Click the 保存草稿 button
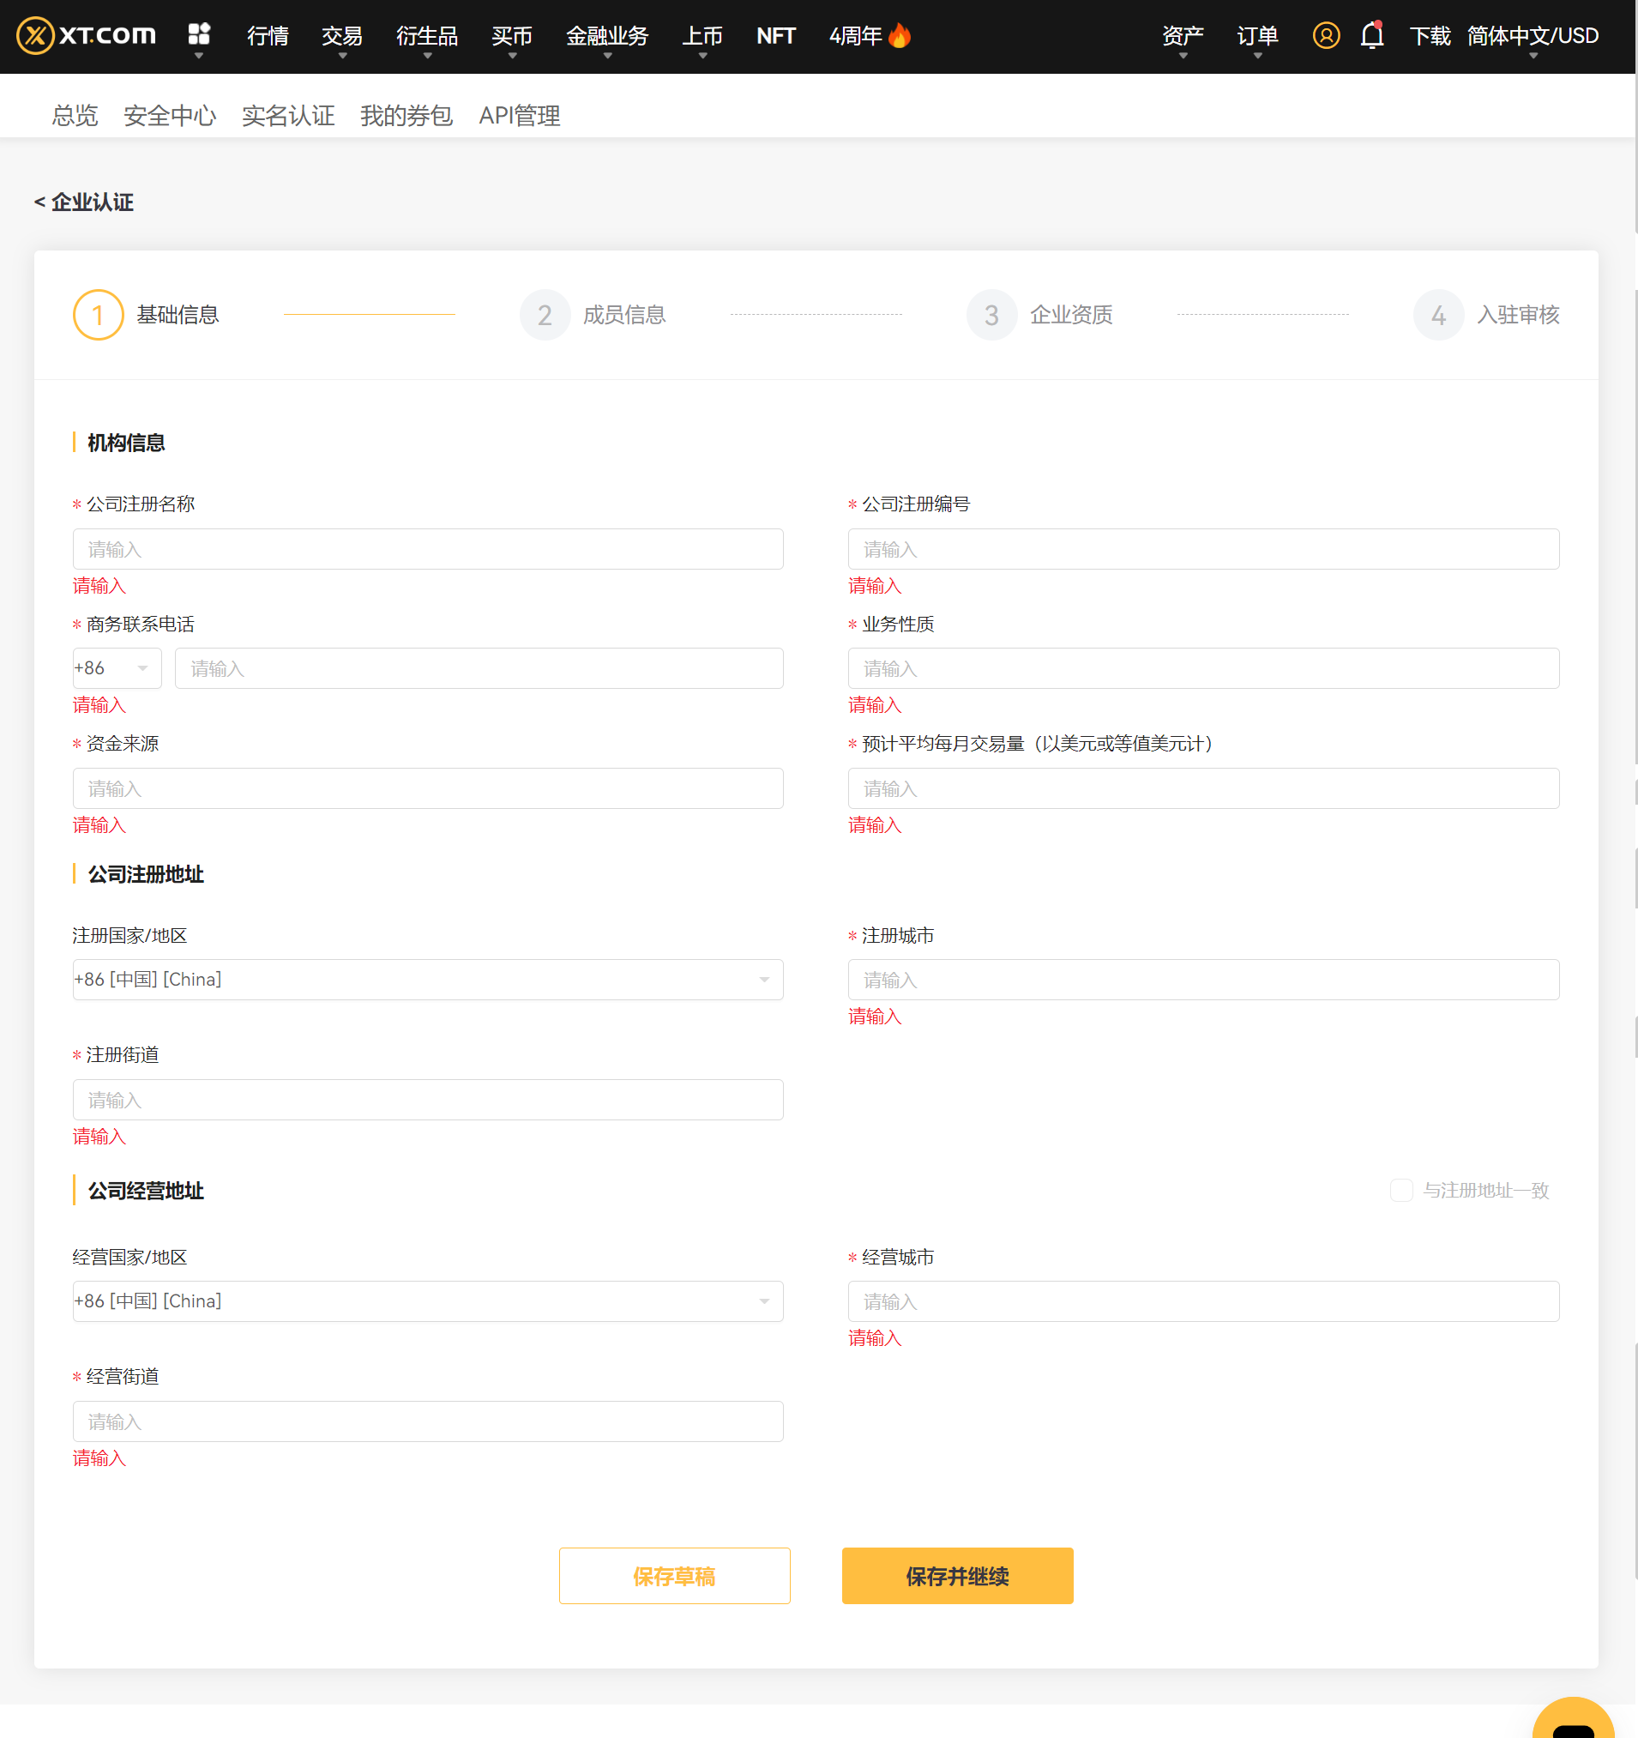This screenshot has height=1738, width=1638. coord(675,1576)
